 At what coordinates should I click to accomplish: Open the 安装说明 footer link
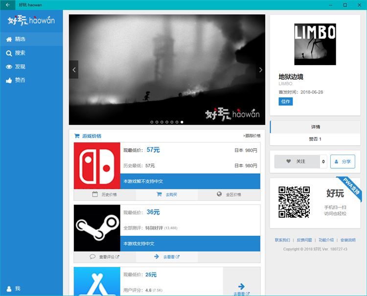348,240
